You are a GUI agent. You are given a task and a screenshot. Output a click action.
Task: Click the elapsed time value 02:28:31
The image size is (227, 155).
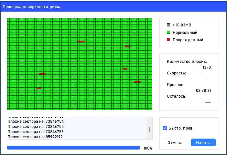click(x=203, y=91)
